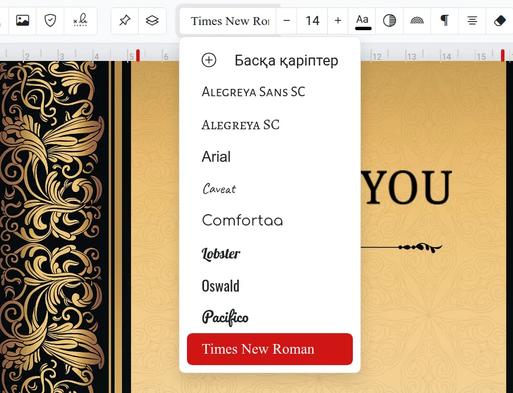Screen dimensions: 513x393
Task: Decrease font size with minus button
Action: 287,21
